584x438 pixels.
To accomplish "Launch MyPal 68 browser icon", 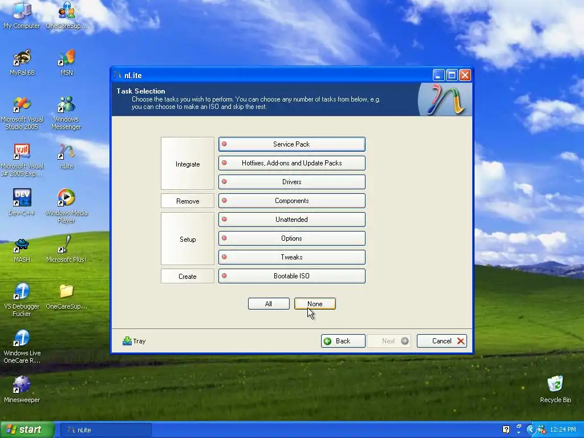I will [x=22, y=62].
